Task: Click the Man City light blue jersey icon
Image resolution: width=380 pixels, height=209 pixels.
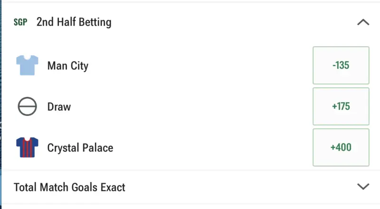Action: pyautogui.click(x=27, y=66)
